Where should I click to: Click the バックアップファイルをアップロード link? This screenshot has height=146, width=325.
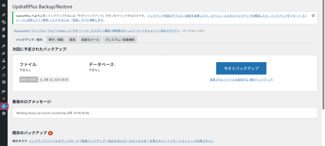54,141
